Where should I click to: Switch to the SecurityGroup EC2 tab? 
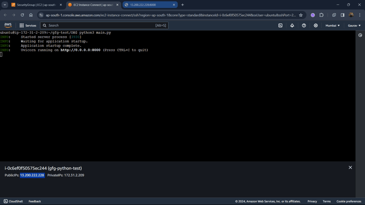(37, 5)
